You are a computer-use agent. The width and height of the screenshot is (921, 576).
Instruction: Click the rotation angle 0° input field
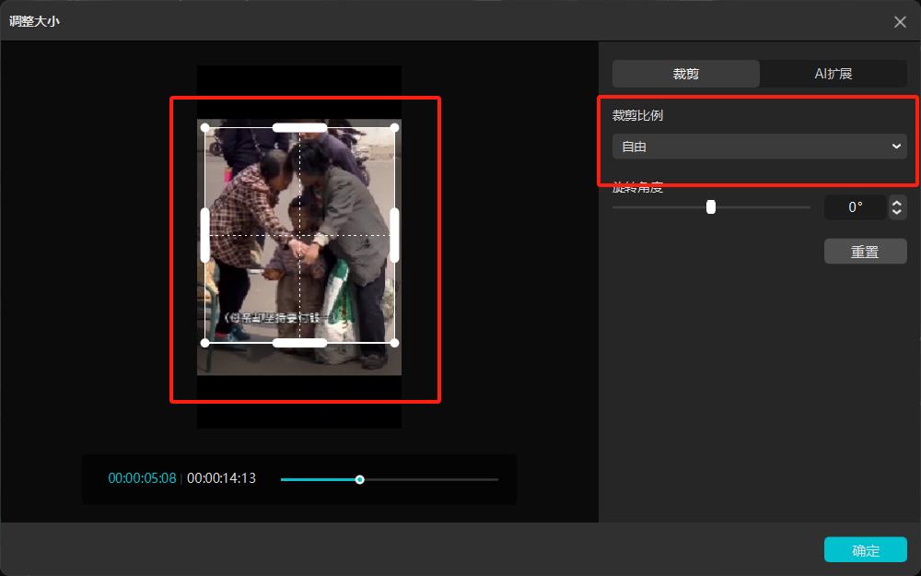855,207
